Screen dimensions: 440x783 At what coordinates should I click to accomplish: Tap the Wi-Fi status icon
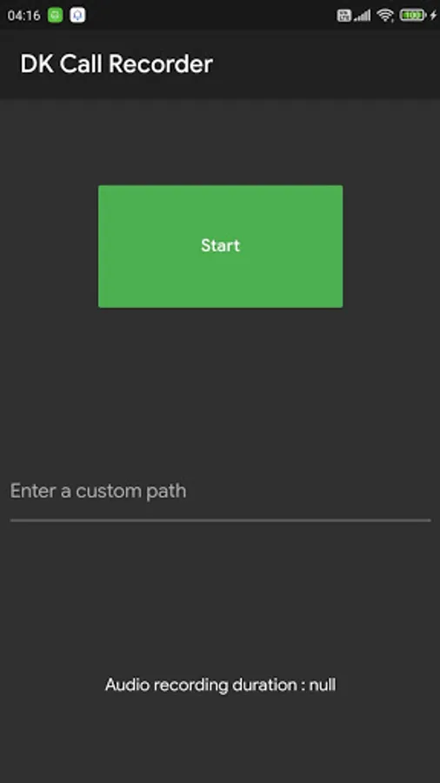click(385, 16)
